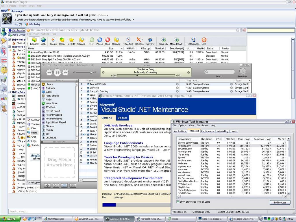Click the red Stop icon in BitComet
Screen dimensions: 296x222
[x=108, y=41]
